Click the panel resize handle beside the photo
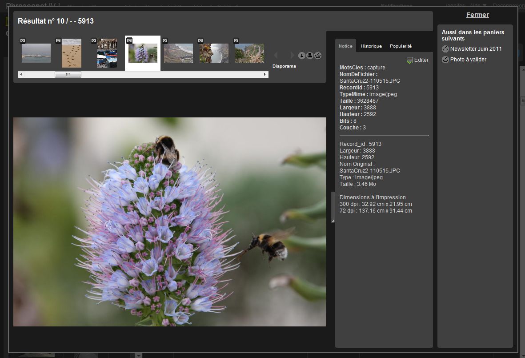This screenshot has height=358, width=525. click(333, 207)
